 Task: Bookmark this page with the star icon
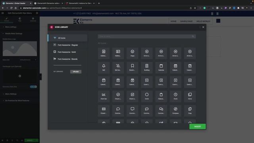click(195, 8)
